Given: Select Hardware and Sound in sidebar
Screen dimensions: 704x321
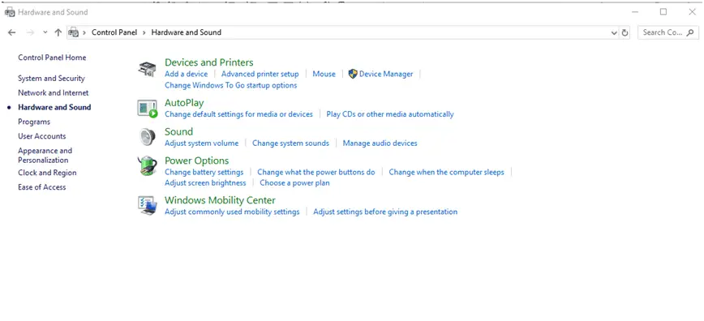Looking at the screenshot, I should (54, 107).
